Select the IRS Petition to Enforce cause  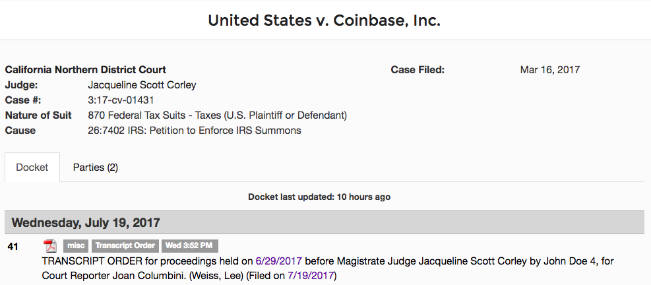click(x=194, y=131)
